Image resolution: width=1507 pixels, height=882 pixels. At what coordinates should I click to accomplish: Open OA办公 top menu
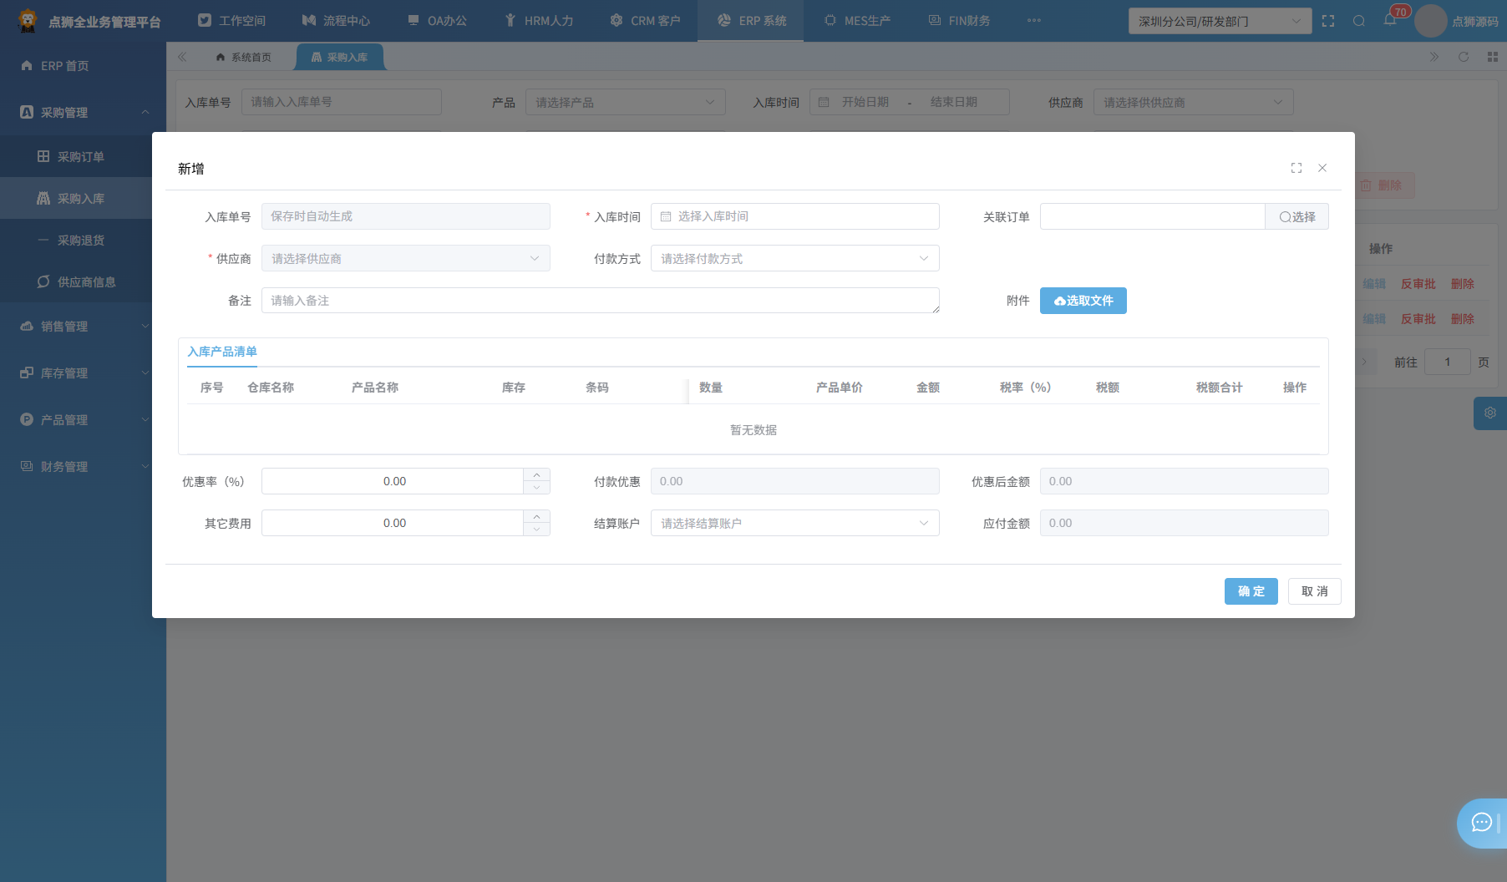click(x=437, y=21)
